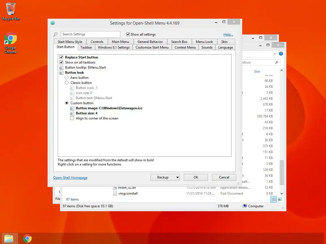
Task: Click the Explorer window search box
Action: point(261,62)
